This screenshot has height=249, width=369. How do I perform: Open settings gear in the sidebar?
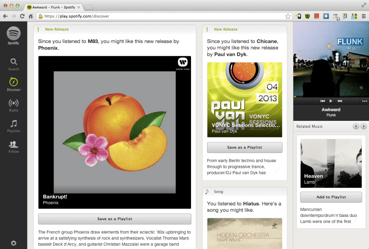tap(14, 243)
